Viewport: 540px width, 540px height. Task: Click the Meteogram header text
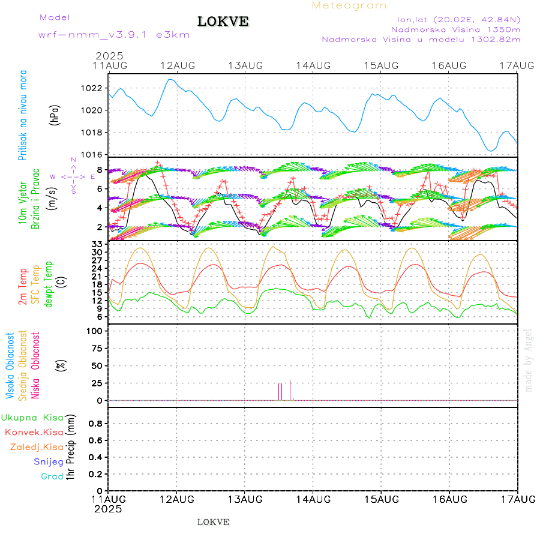tap(349, 5)
